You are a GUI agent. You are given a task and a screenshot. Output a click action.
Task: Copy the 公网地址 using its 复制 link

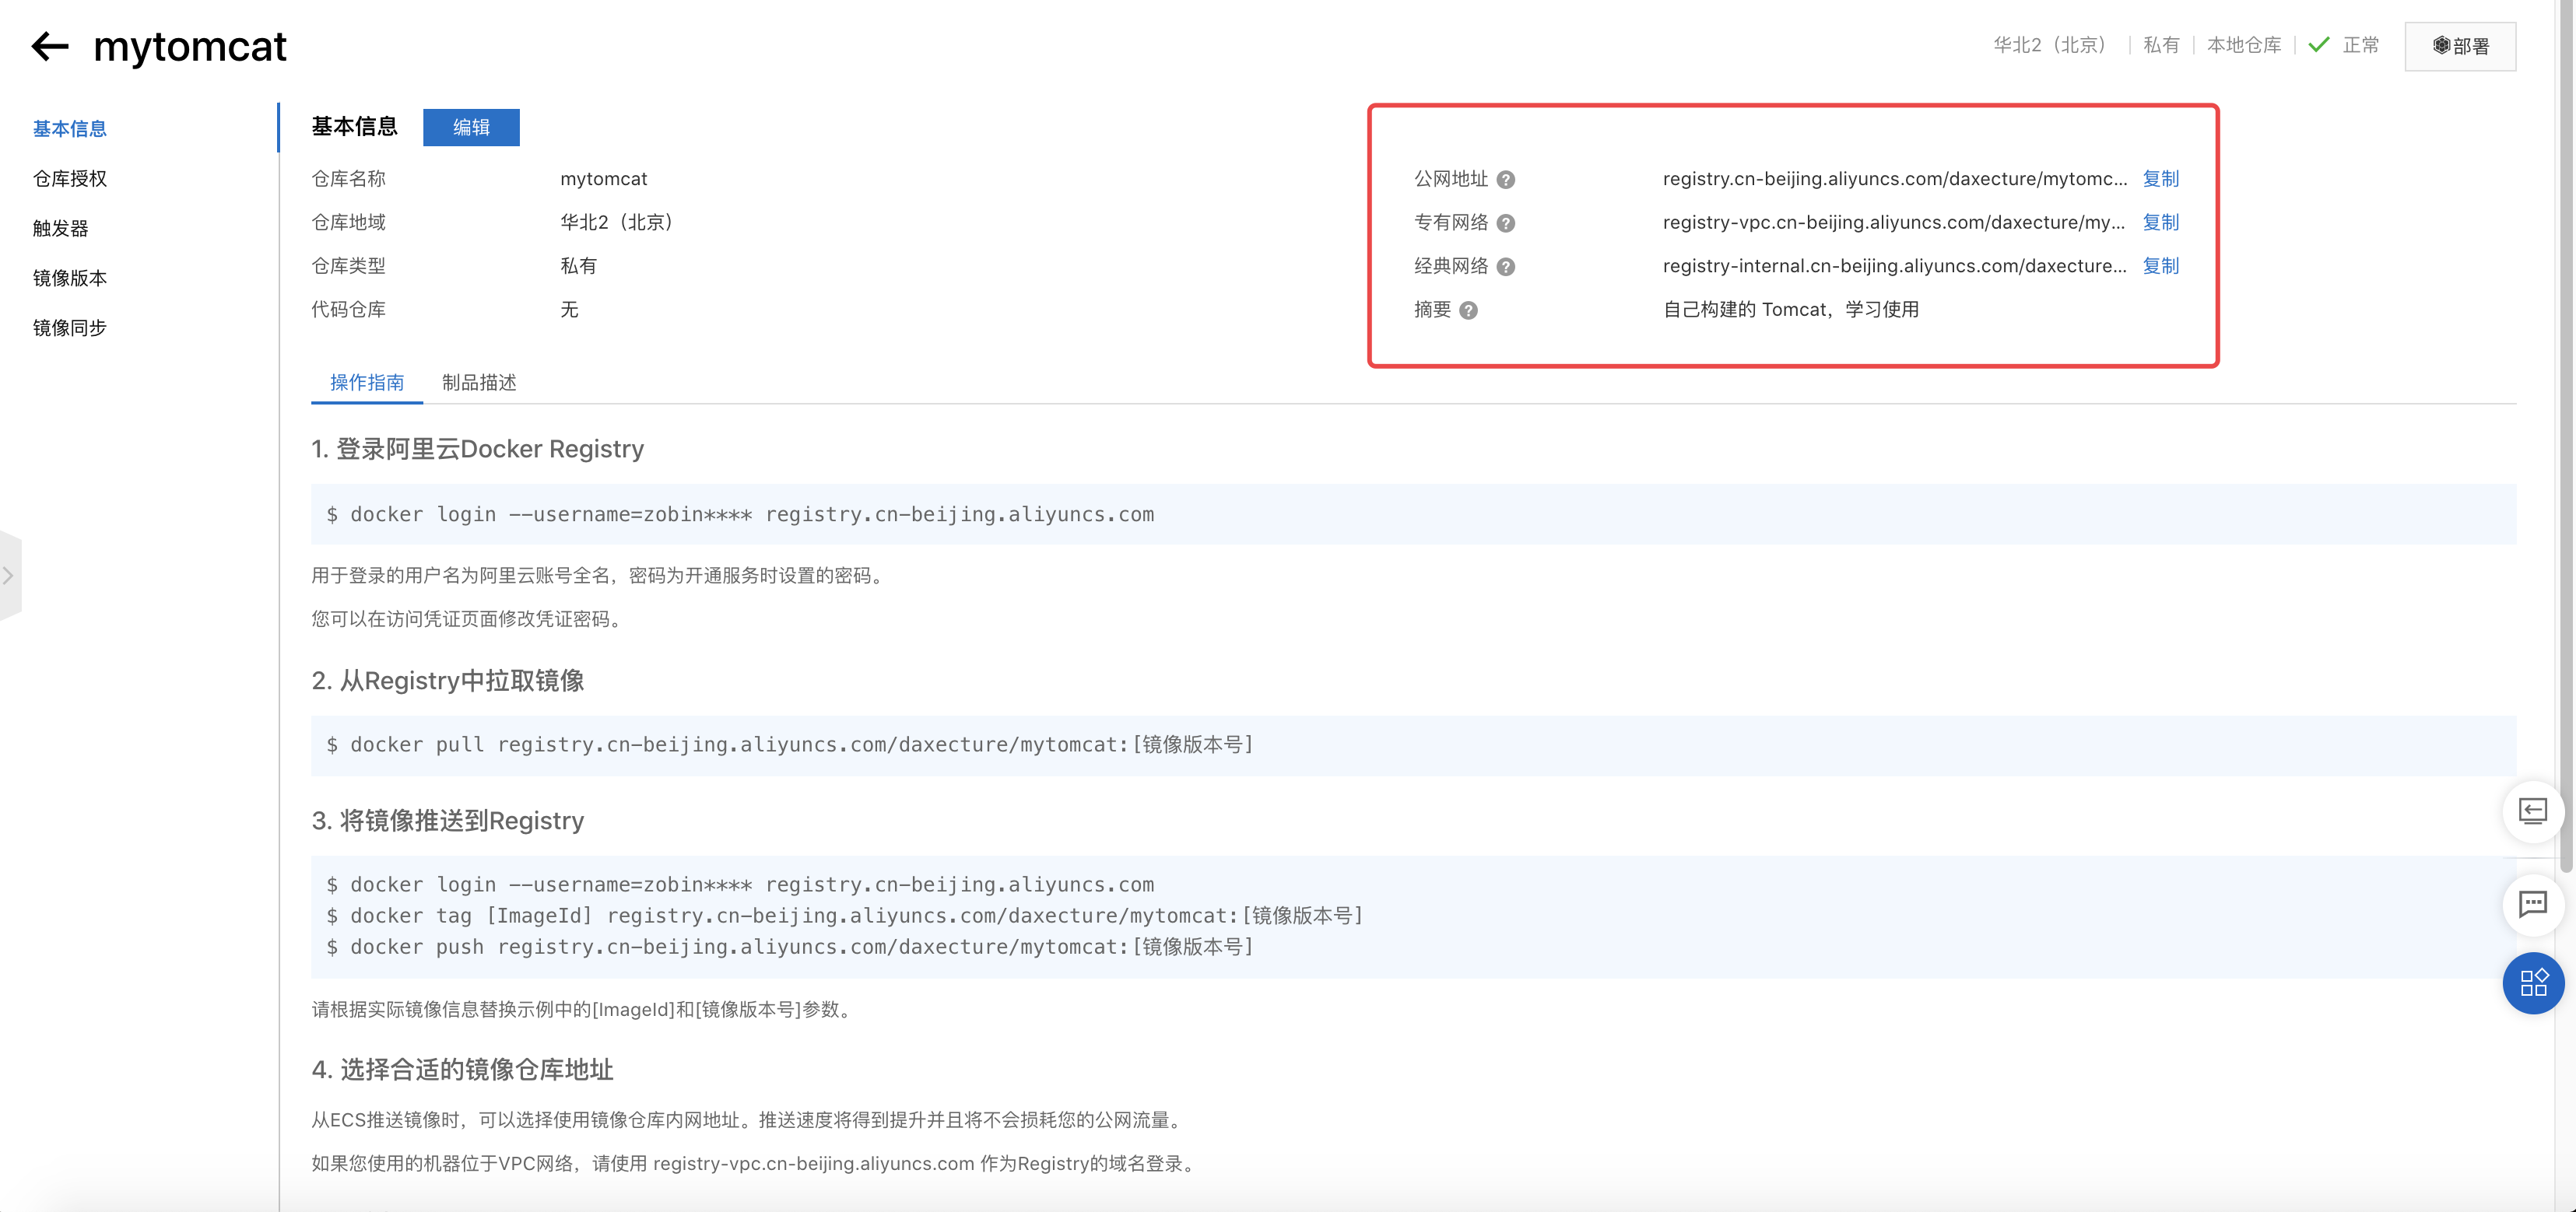(x=2162, y=179)
